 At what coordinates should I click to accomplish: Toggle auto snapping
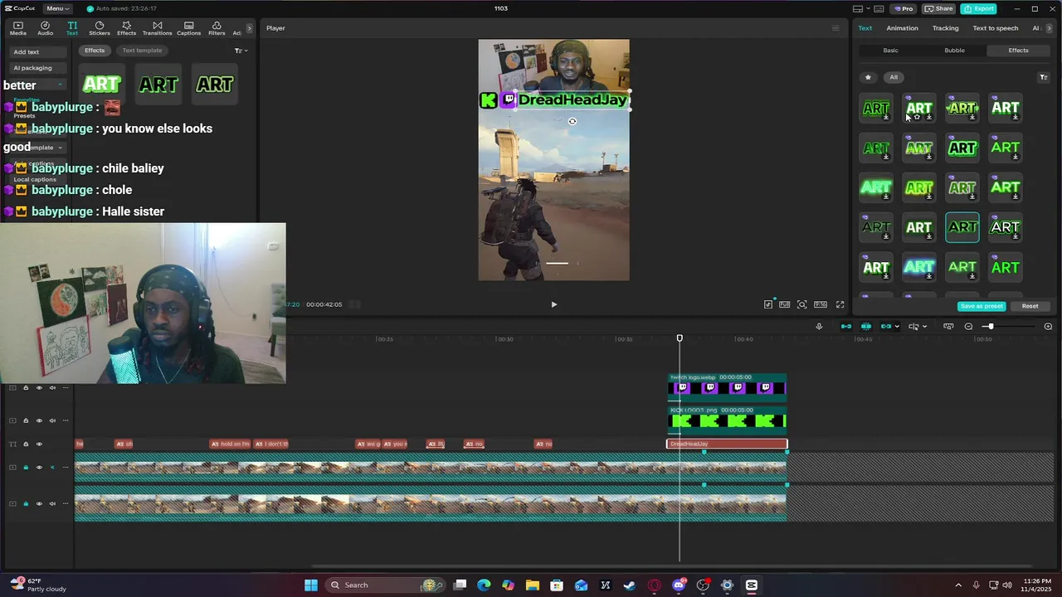pyautogui.click(x=866, y=327)
